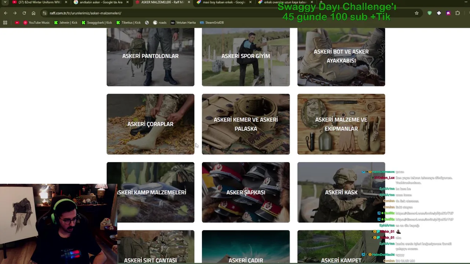Select the ASKER MALZEMELERİ - Raff tab
This screenshot has height=264, width=470.
click(163, 2)
